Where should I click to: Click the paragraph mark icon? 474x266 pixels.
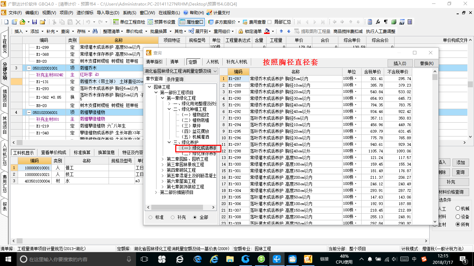[386, 22]
